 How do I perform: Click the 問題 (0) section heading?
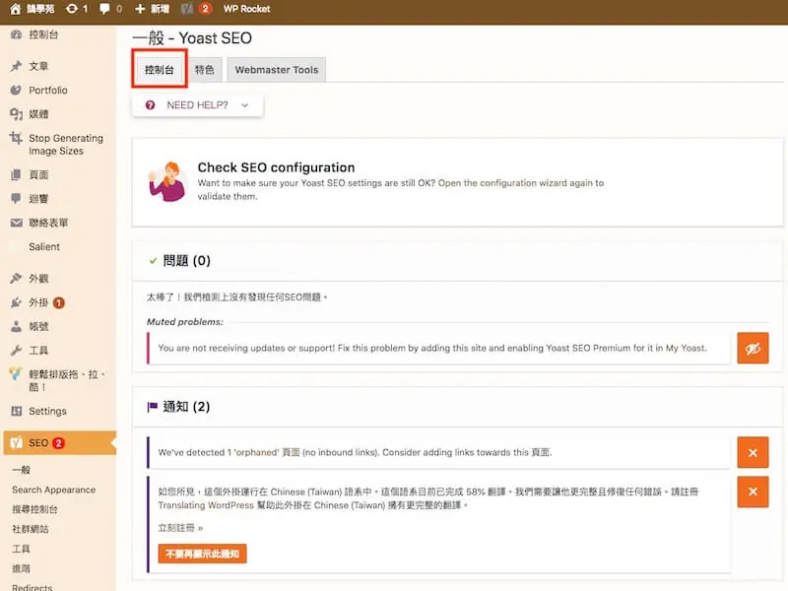coord(186,260)
